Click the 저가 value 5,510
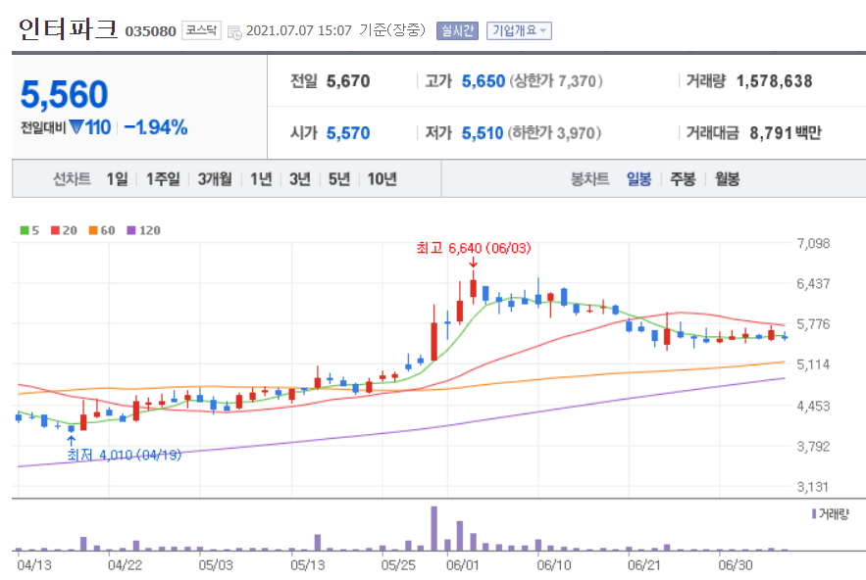Image resolution: width=866 pixels, height=580 pixels. tap(483, 133)
